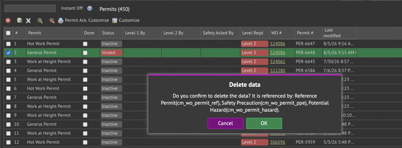The height and width of the screenshot is (148, 402).
Task: Click the Inactive status in row 1
Action: (111, 44)
